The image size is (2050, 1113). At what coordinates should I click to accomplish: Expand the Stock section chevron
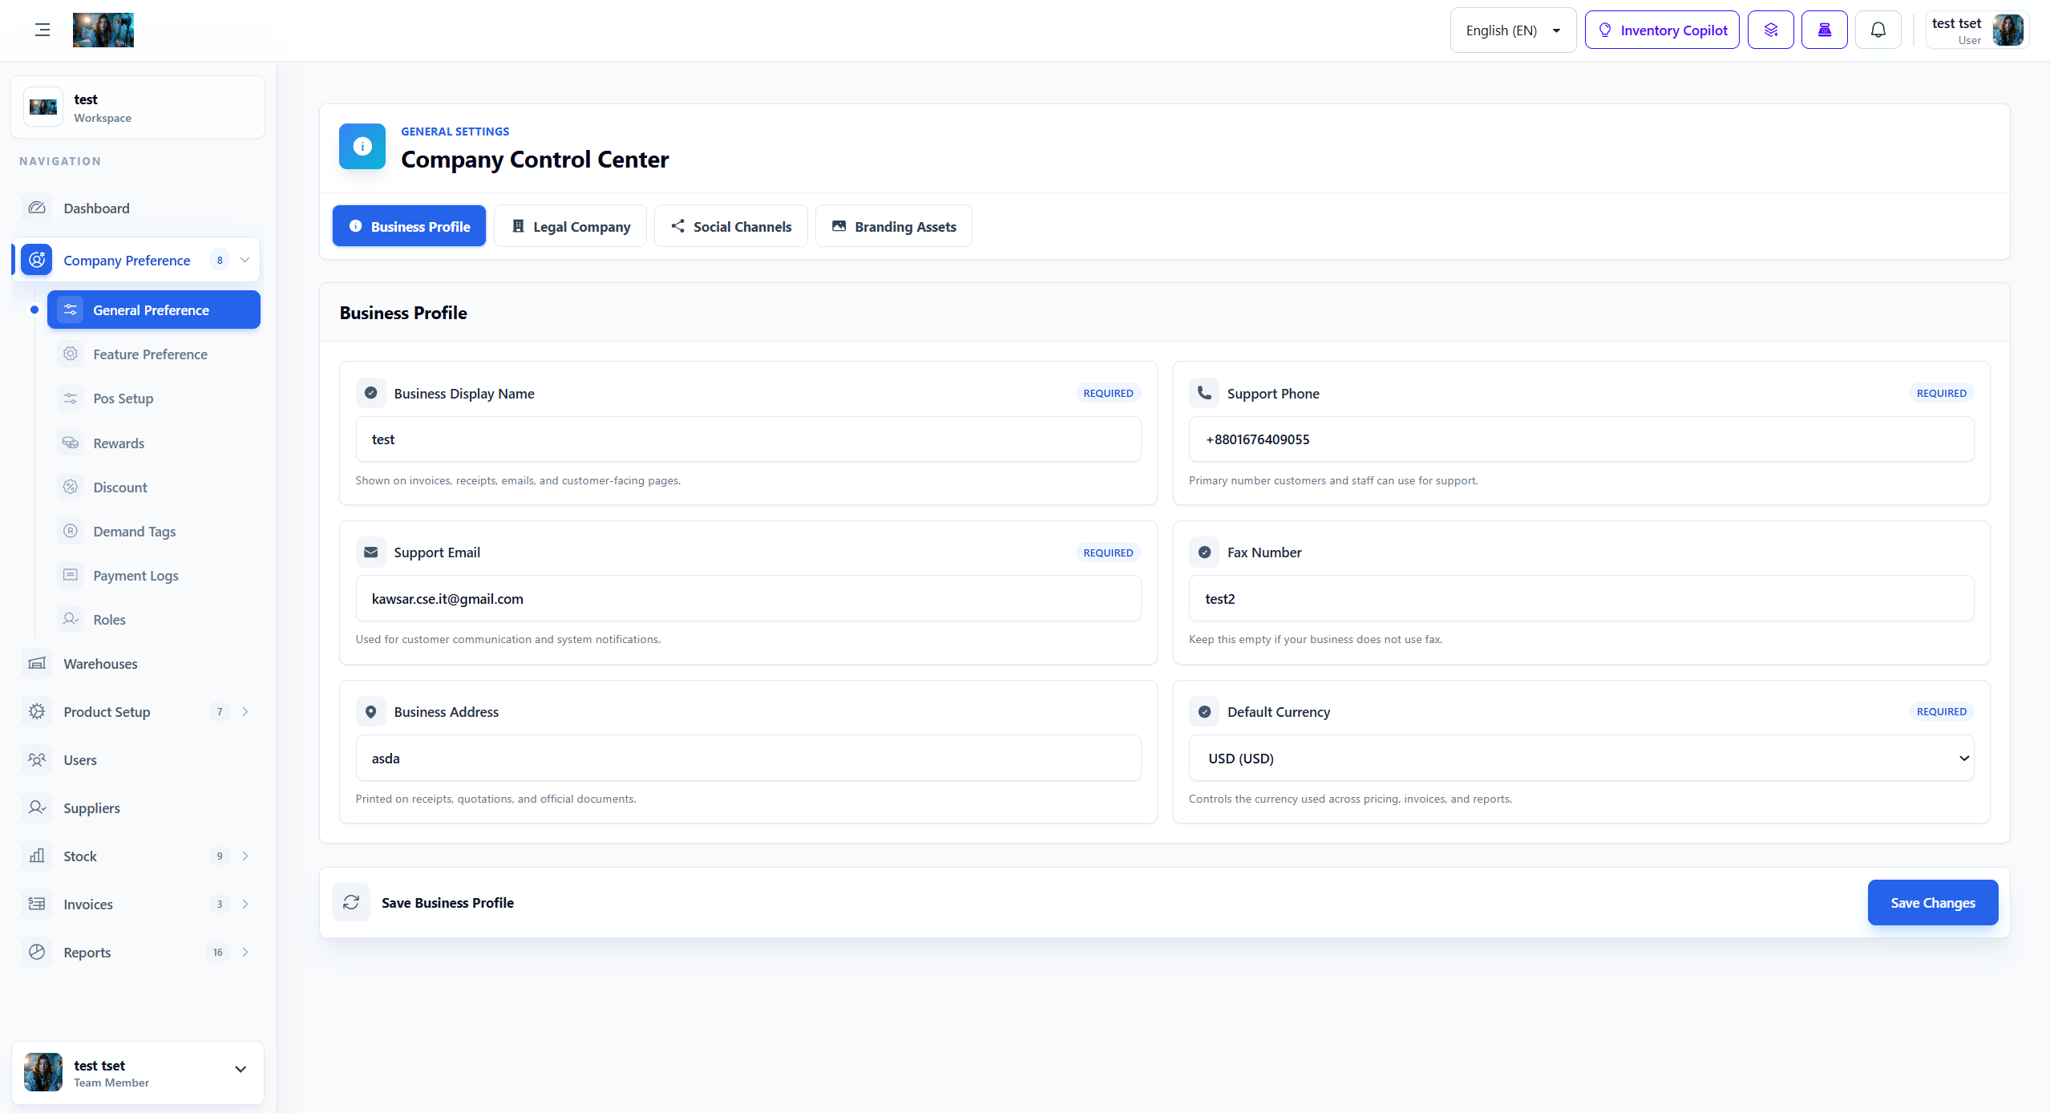tap(245, 856)
